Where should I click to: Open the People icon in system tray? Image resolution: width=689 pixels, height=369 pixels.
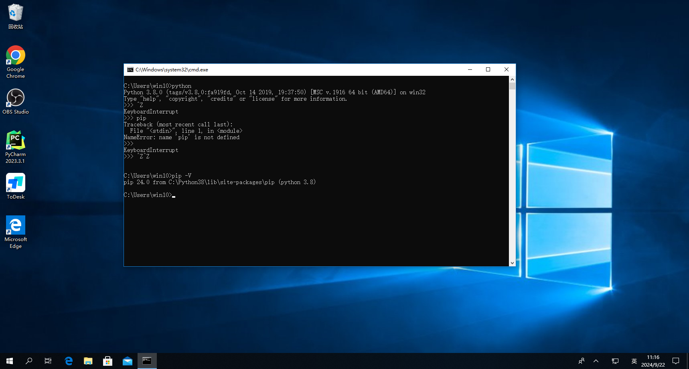tap(582, 361)
